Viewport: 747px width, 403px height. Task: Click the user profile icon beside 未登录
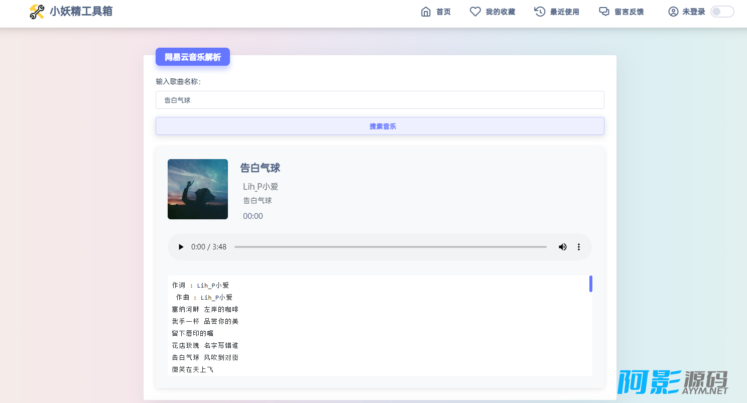point(673,12)
